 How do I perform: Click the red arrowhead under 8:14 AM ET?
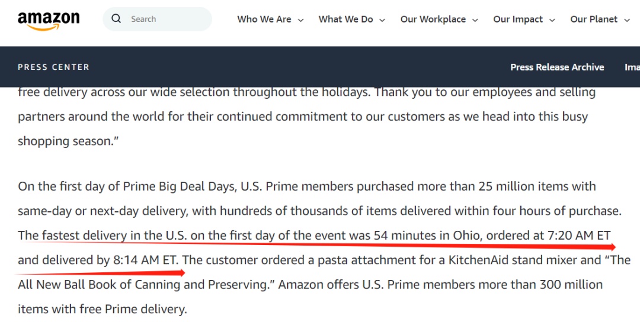point(182,273)
